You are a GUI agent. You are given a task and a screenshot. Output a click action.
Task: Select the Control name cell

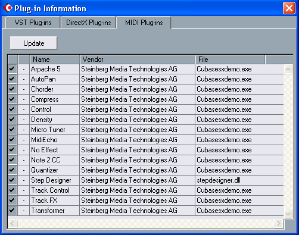pos(55,109)
